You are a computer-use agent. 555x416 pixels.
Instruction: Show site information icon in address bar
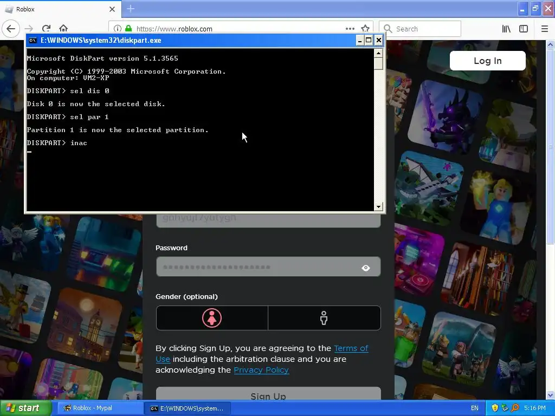118,29
